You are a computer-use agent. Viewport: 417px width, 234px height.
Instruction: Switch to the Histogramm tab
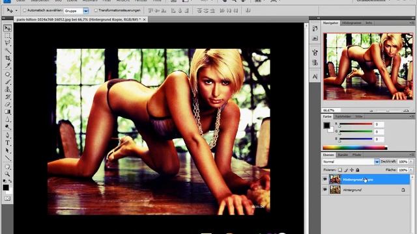pyautogui.click(x=352, y=23)
